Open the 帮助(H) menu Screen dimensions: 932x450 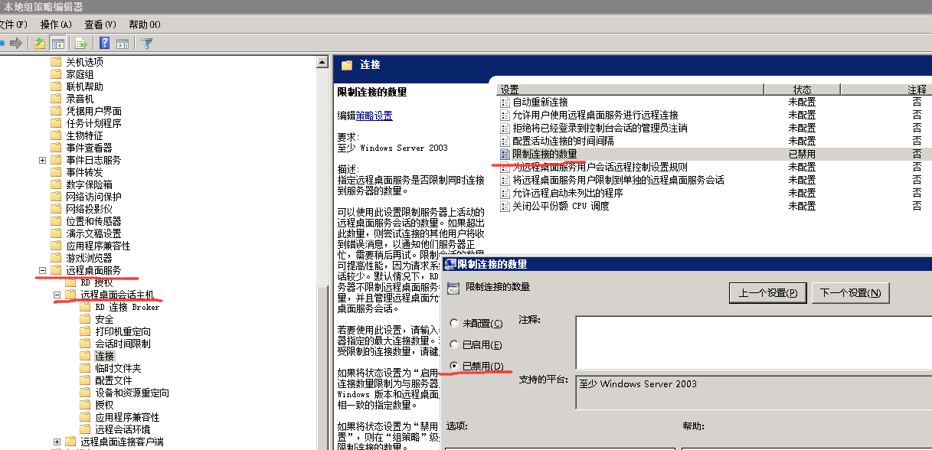145,24
